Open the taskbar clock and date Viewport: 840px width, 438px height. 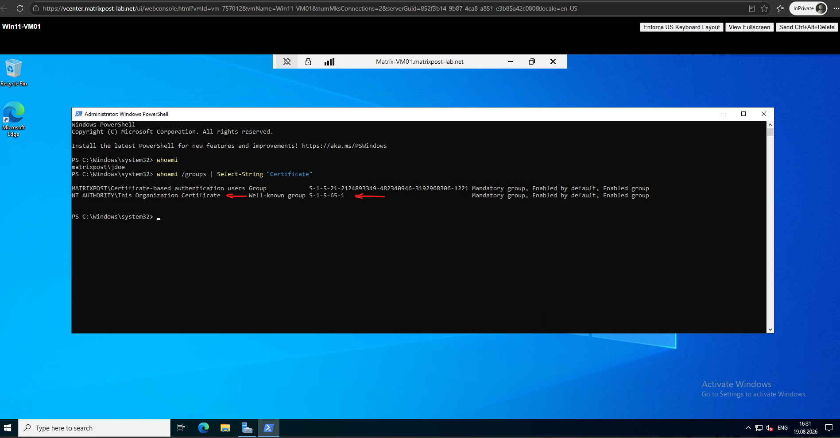tap(805, 428)
